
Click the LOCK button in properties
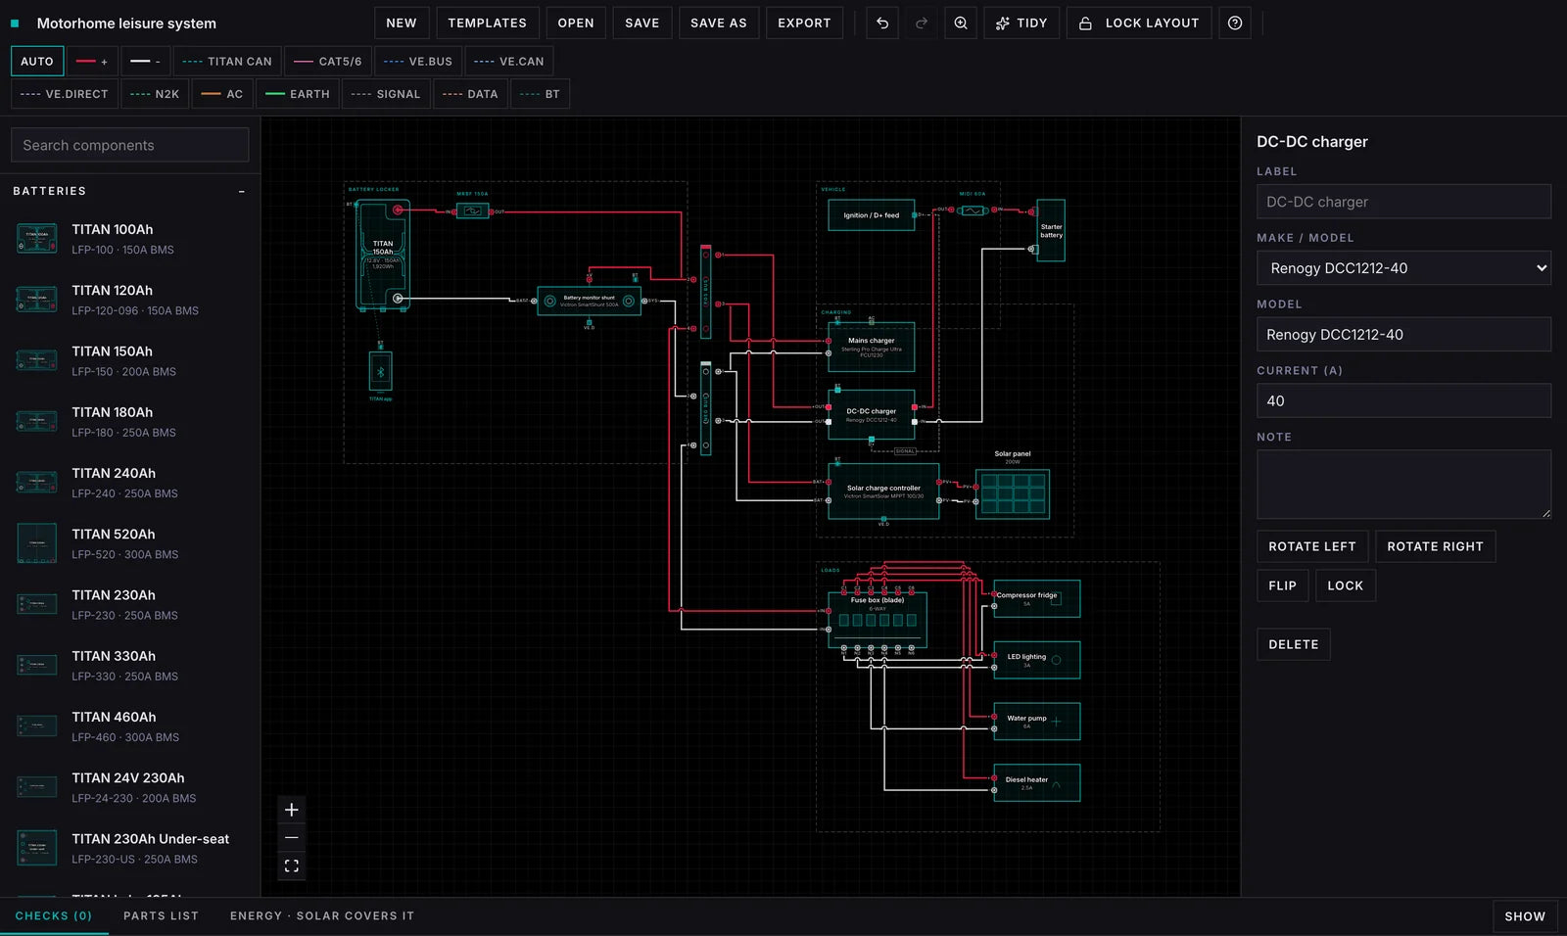click(x=1345, y=585)
